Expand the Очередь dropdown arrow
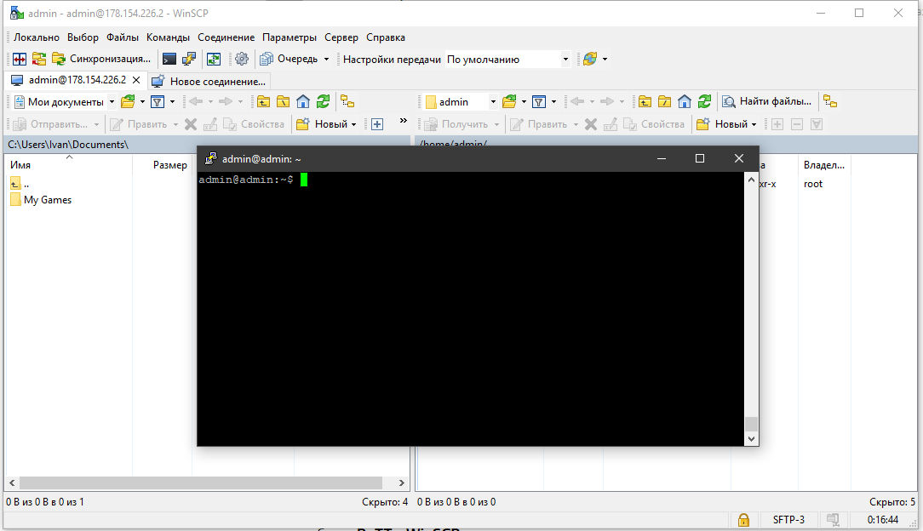 [326, 59]
